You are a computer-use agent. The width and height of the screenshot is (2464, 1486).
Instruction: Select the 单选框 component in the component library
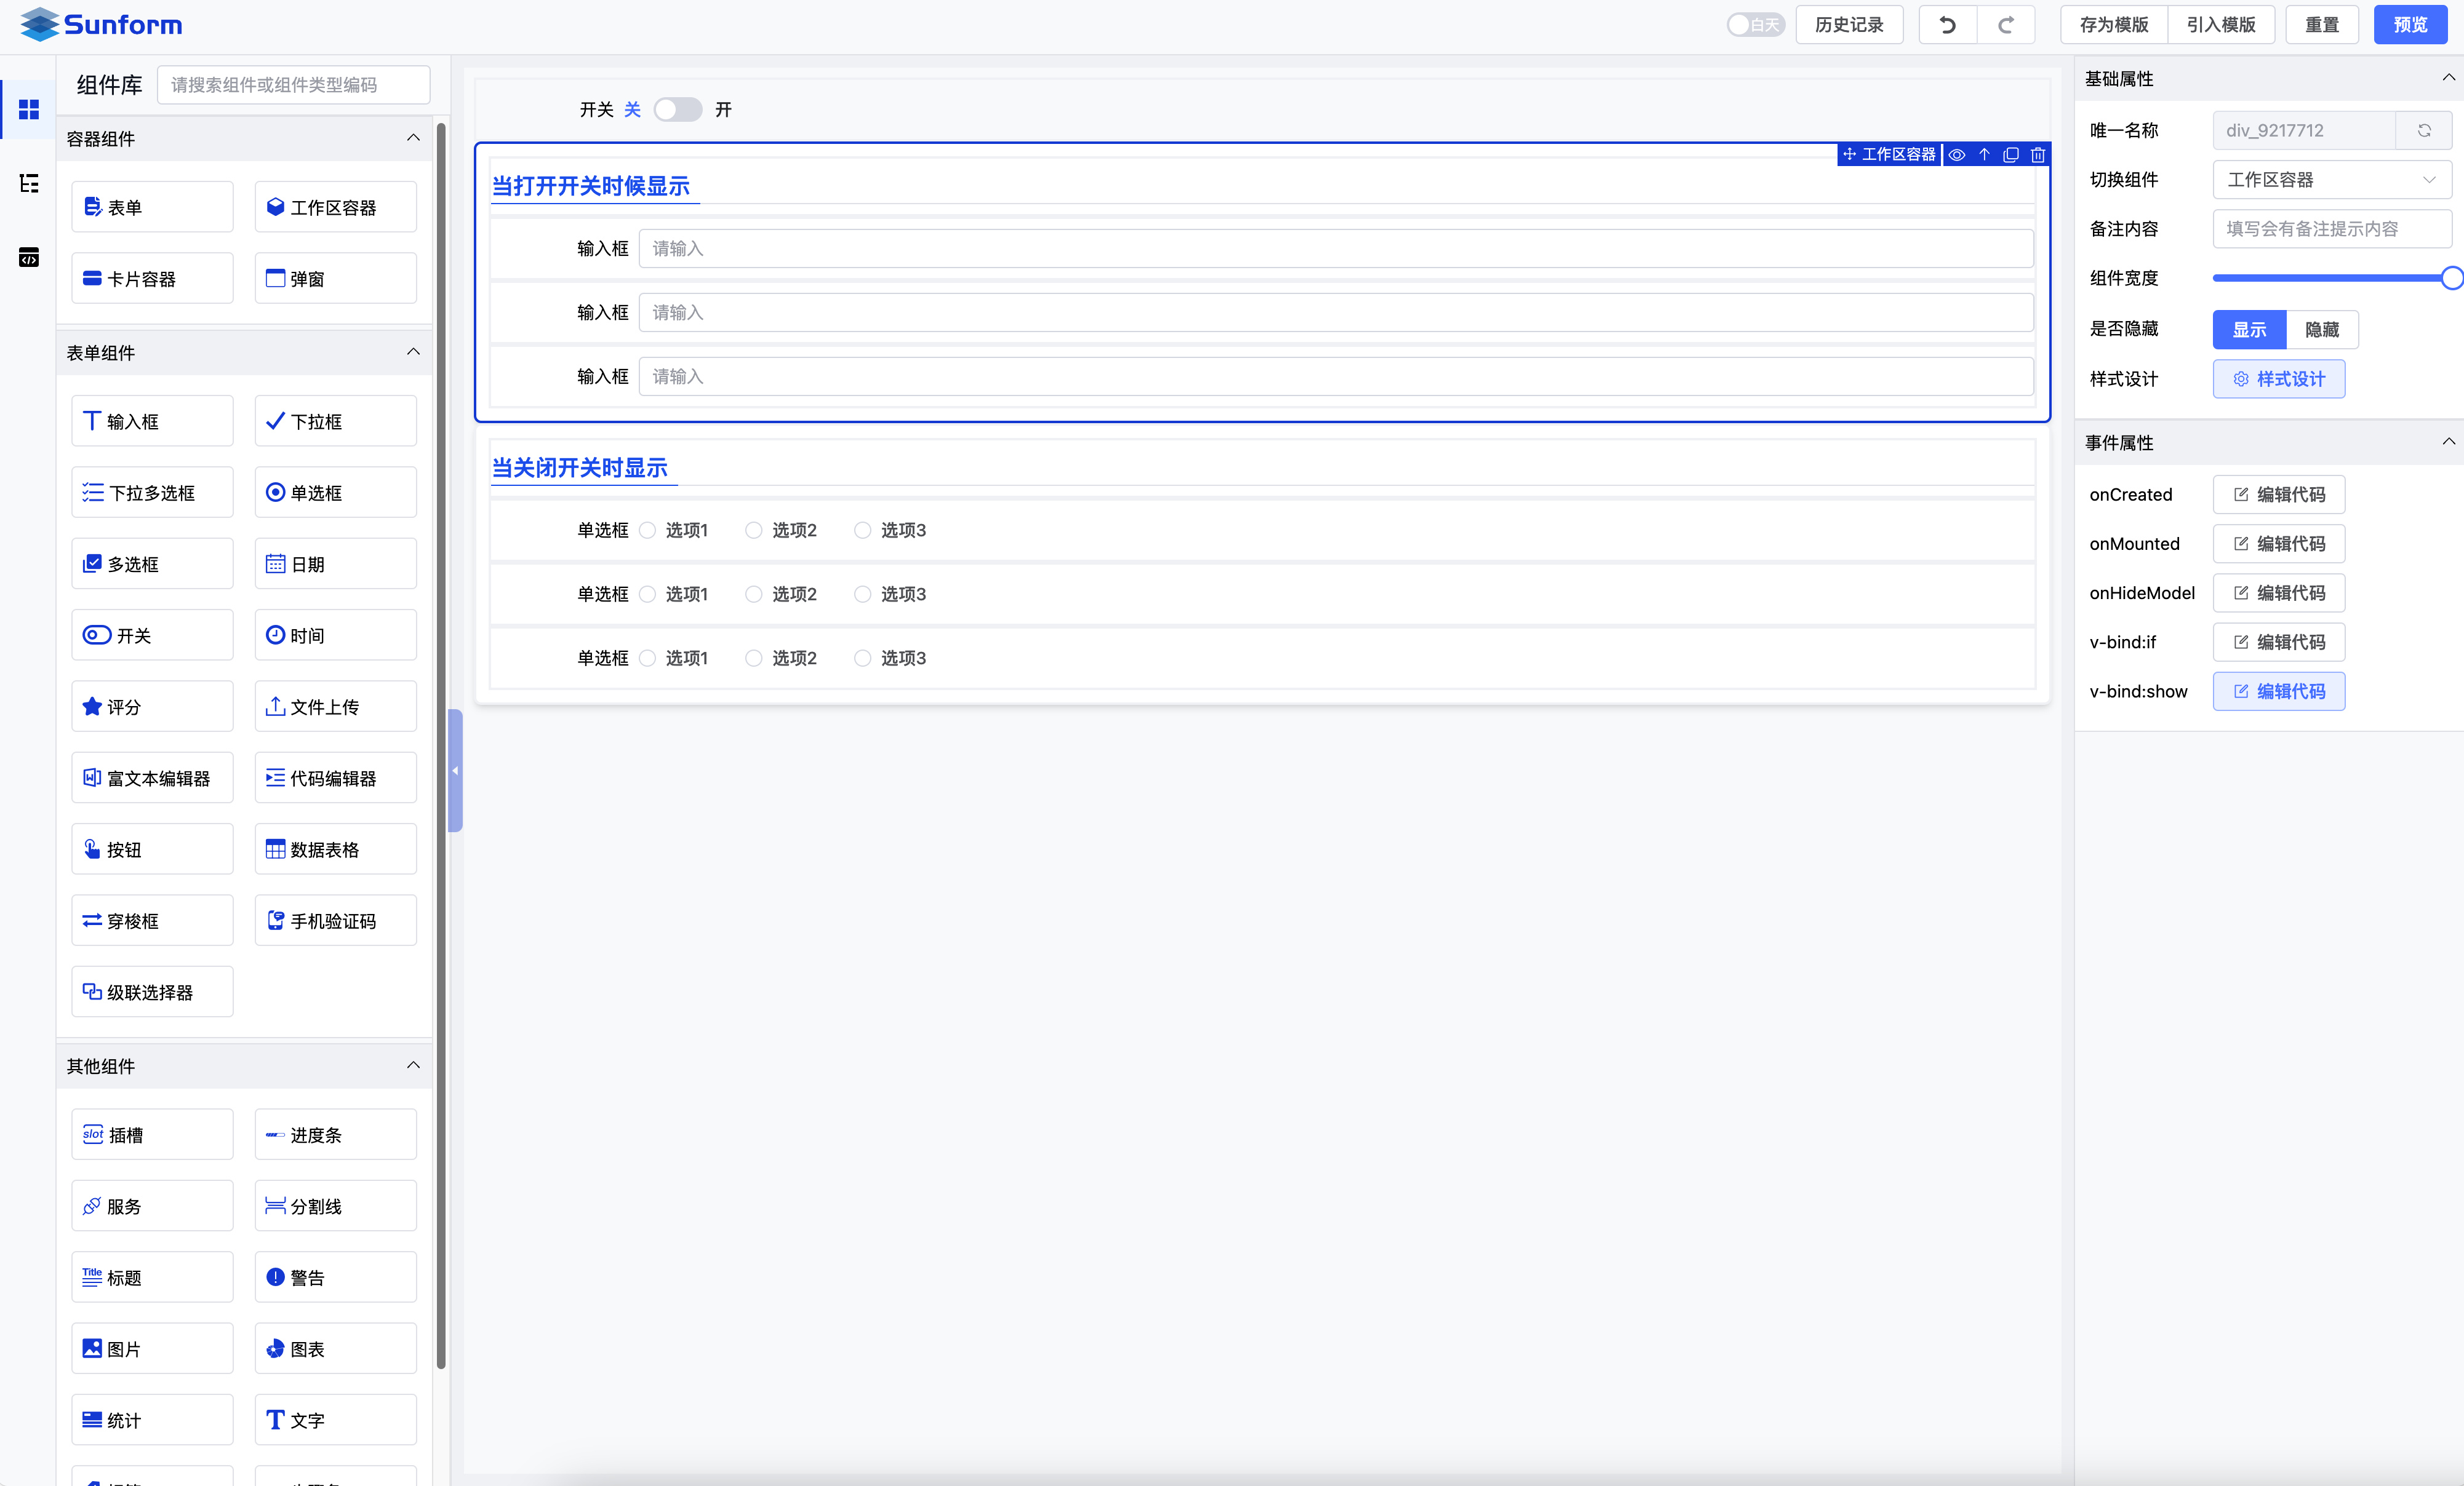click(335, 493)
